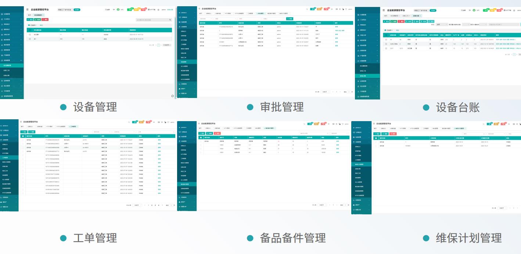This screenshot has width=521, height=254.
Task: Click the orange alarm badge in 审批管理 header
Action: coord(319,9)
